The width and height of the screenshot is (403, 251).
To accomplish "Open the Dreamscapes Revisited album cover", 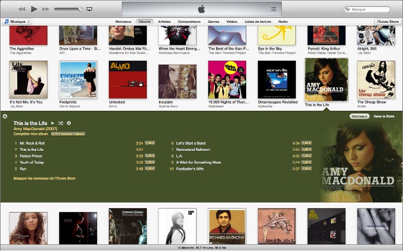I will pyautogui.click(x=277, y=80).
